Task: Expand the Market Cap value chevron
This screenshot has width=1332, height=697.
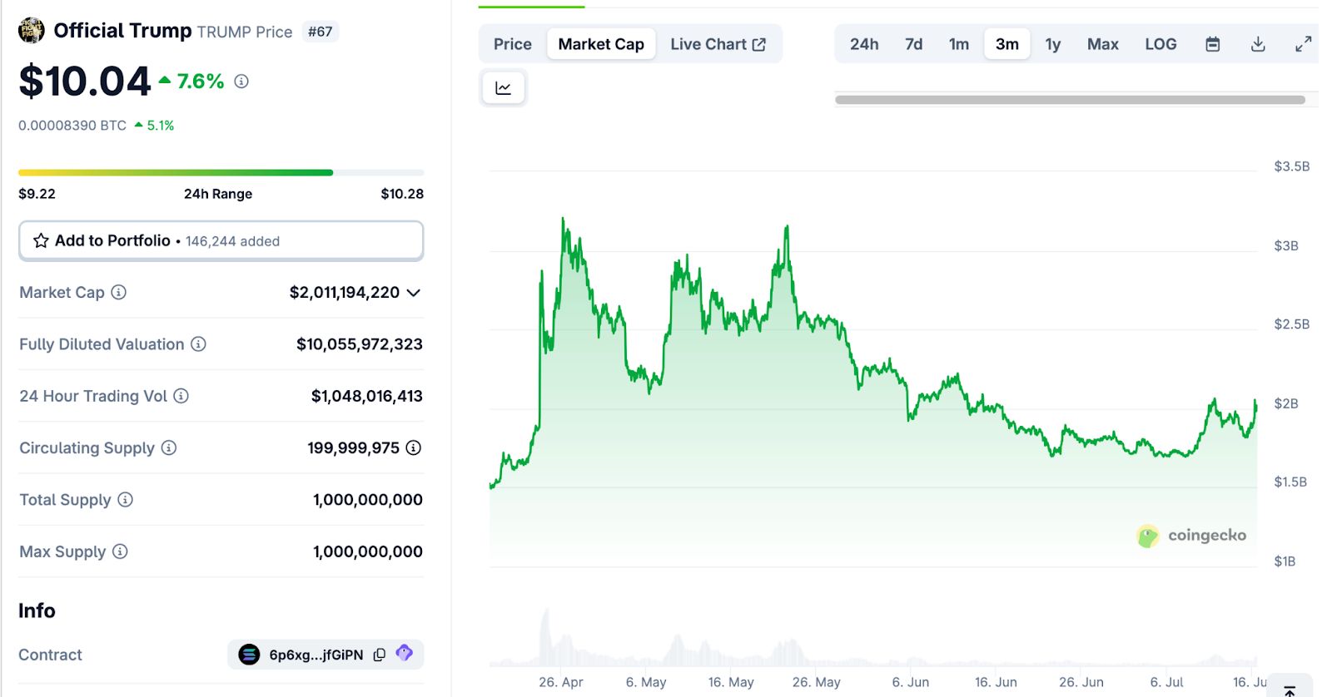Action: [x=414, y=293]
